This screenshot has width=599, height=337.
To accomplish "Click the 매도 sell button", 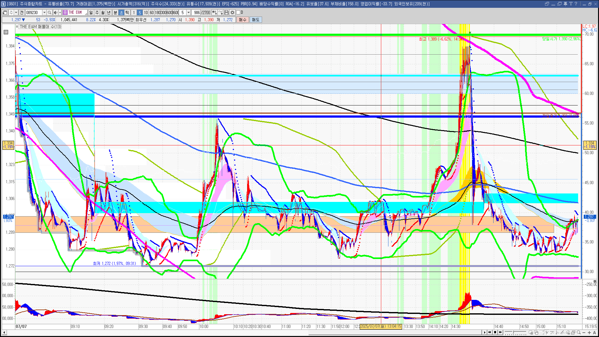I will pyautogui.click(x=256, y=20).
